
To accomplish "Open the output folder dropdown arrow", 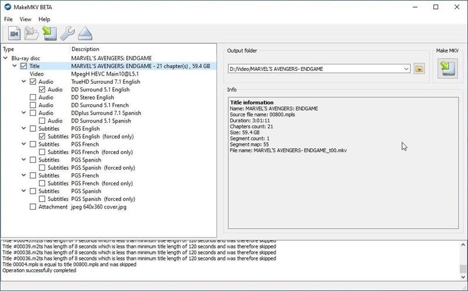I will (406, 69).
